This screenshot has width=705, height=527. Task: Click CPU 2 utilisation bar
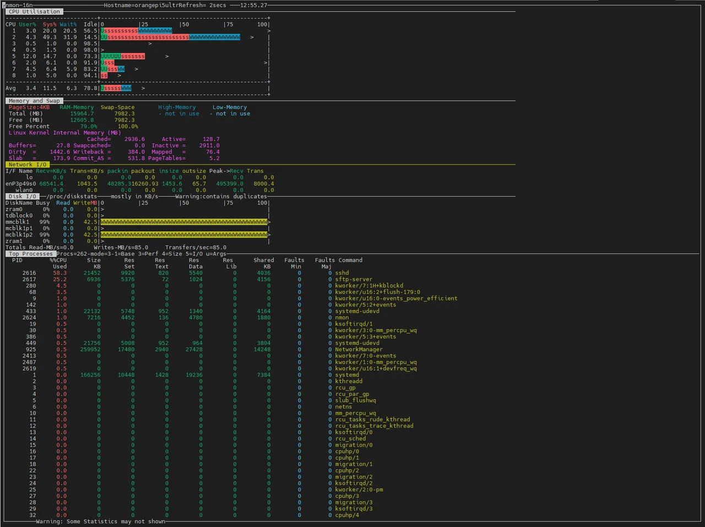click(170, 37)
